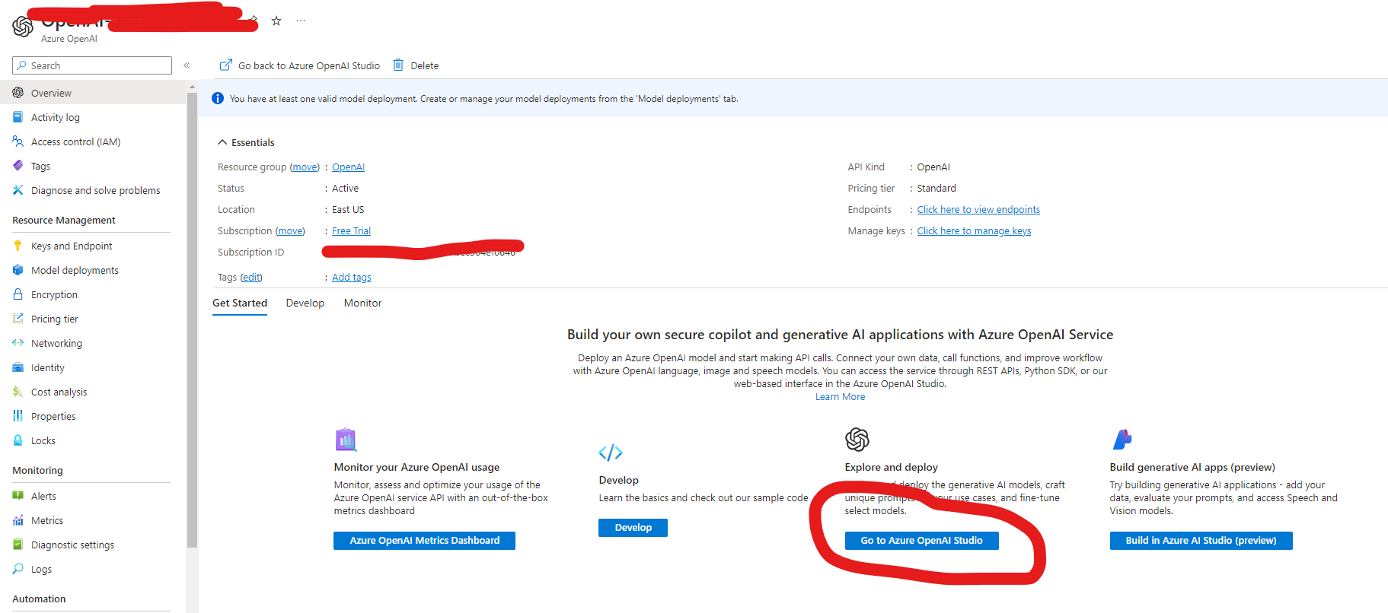Click Go back to Azure OpenAI Studio
The image size is (1388, 613).
(300, 65)
